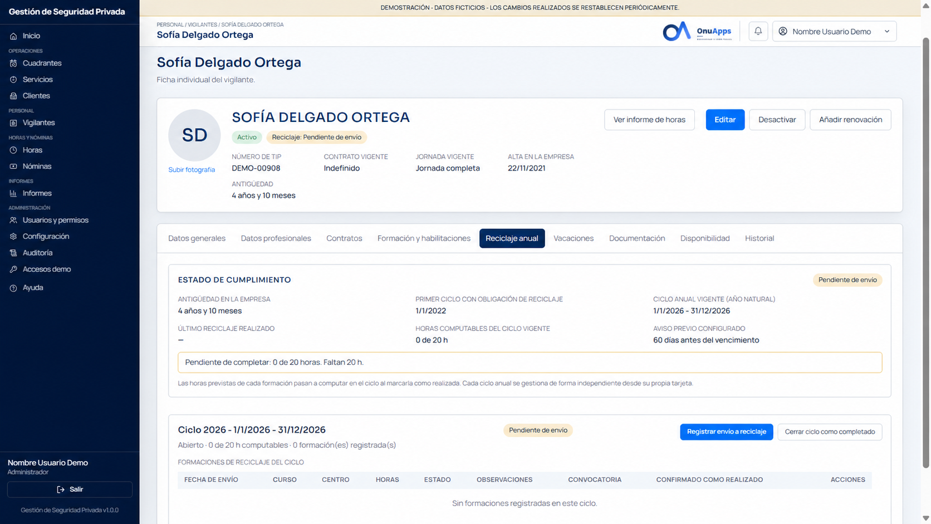Click Cerrar ciclo como completado button
The height and width of the screenshot is (524, 931).
(x=830, y=432)
